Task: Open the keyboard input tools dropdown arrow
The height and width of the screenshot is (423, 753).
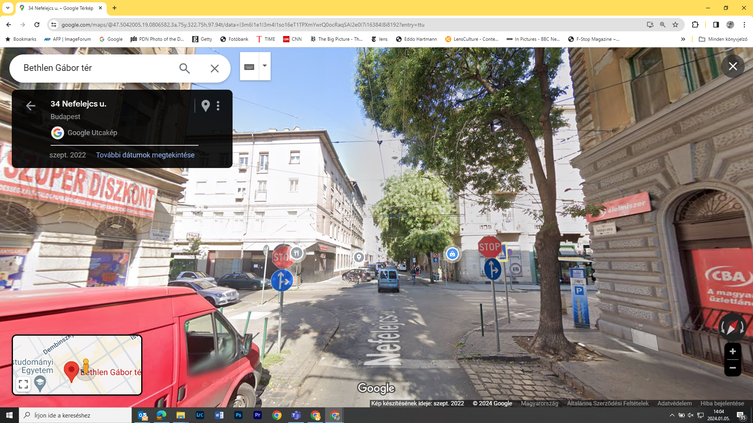Action: (x=265, y=66)
